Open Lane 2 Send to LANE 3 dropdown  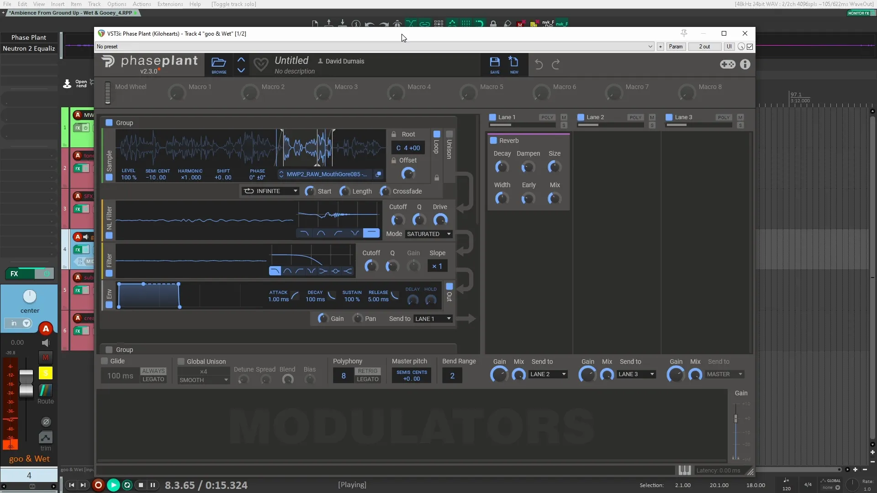[x=636, y=374]
